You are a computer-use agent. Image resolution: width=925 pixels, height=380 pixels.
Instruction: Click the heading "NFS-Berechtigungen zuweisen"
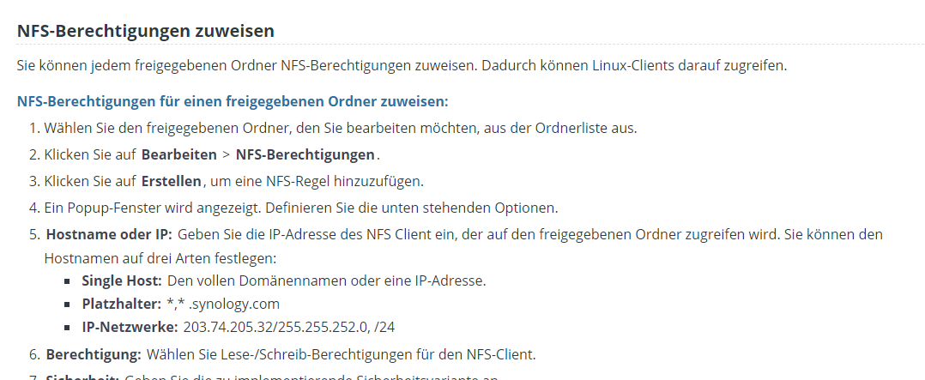[145, 31]
